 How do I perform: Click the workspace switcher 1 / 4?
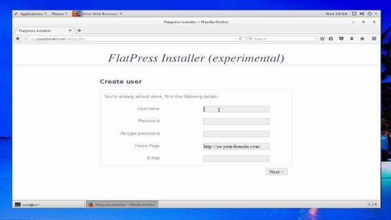[x=372, y=205]
